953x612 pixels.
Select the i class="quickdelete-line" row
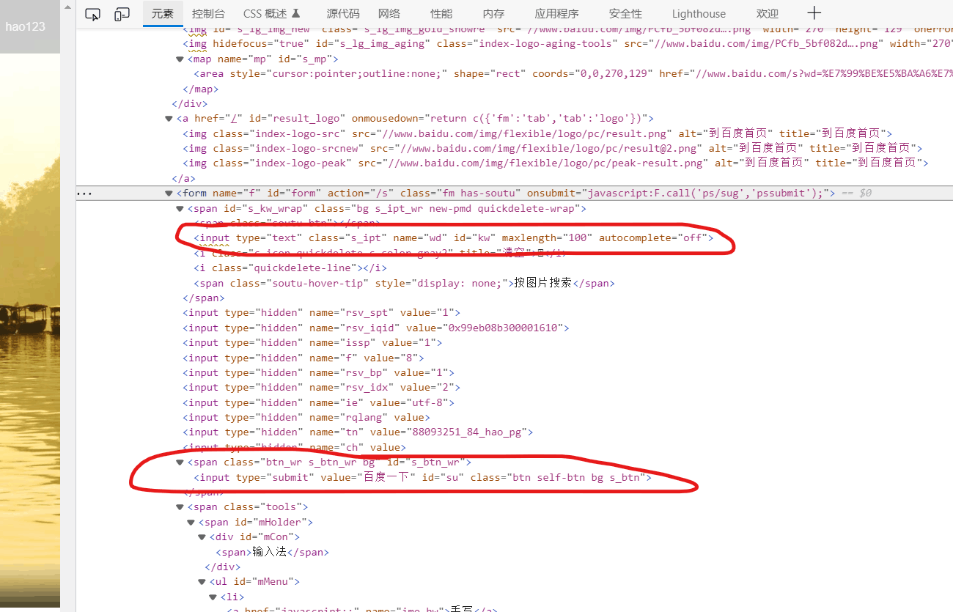tap(290, 268)
